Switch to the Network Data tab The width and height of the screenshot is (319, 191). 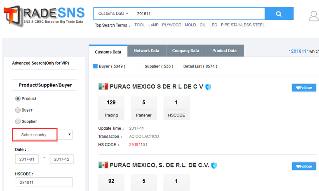147,51
